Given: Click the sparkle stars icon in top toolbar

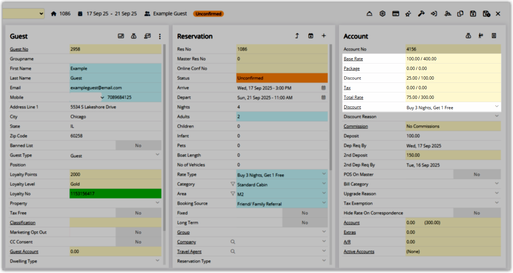Looking at the screenshot, I should coord(408,14).
